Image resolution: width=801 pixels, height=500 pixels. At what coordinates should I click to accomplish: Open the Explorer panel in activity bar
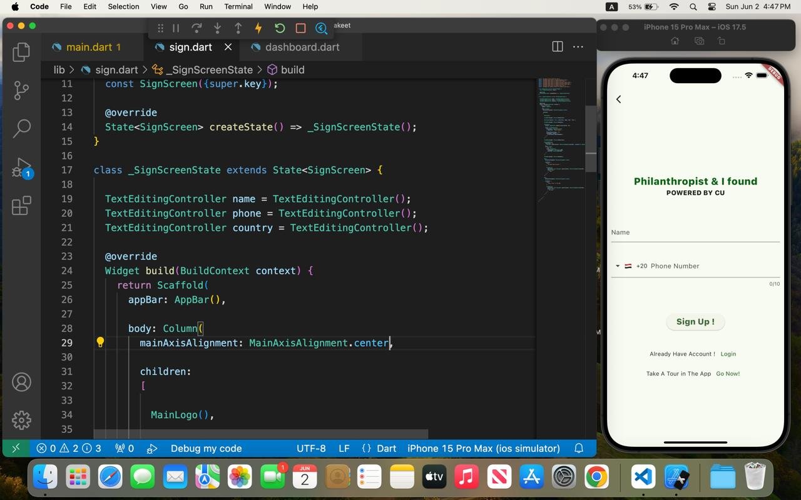tap(21, 52)
